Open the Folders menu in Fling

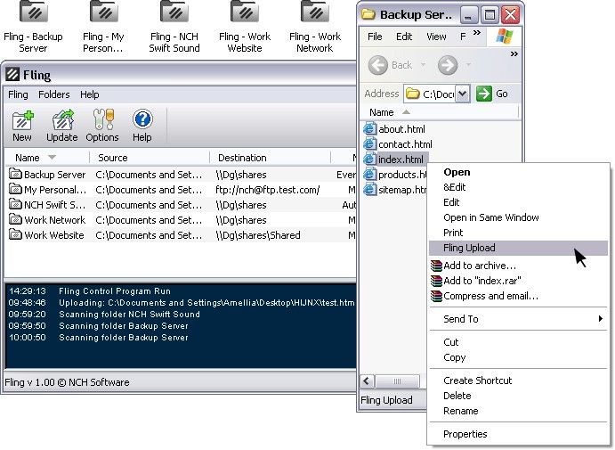(x=54, y=94)
